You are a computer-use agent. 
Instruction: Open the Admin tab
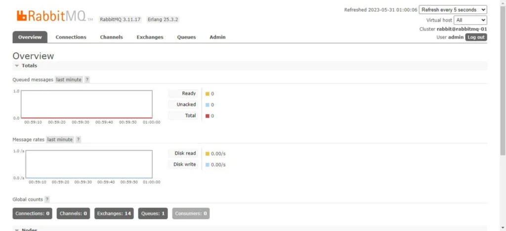[217, 37]
